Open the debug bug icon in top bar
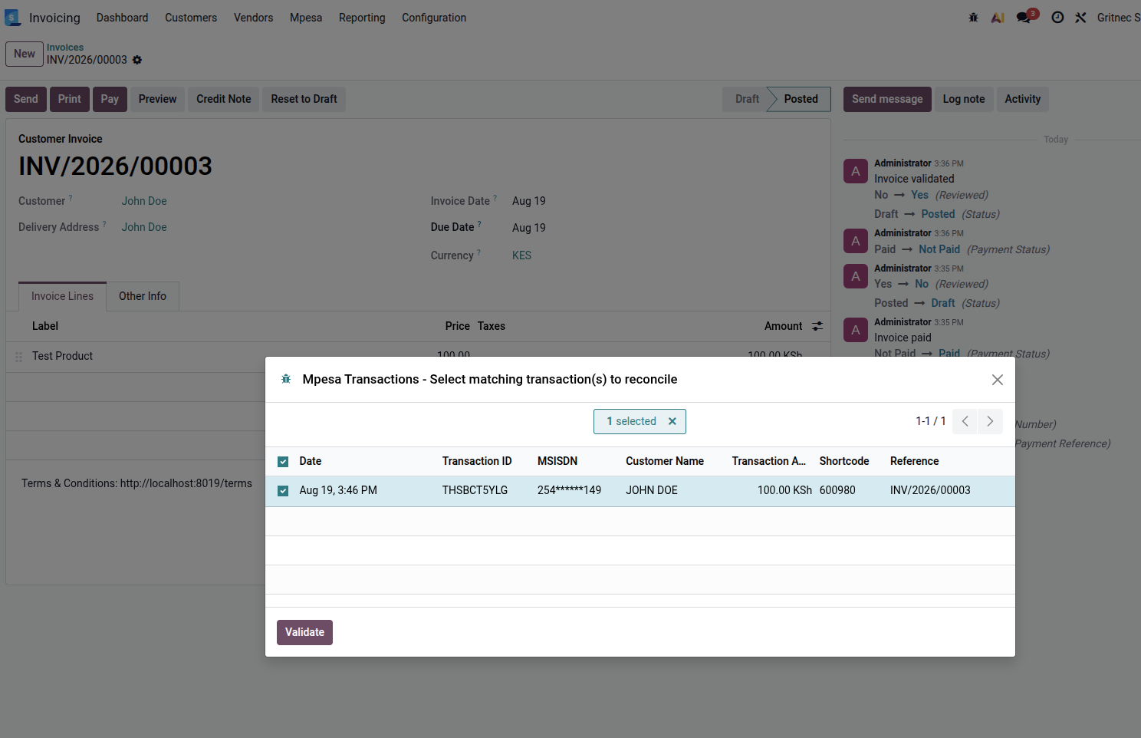This screenshot has width=1141, height=738. pos(973,18)
